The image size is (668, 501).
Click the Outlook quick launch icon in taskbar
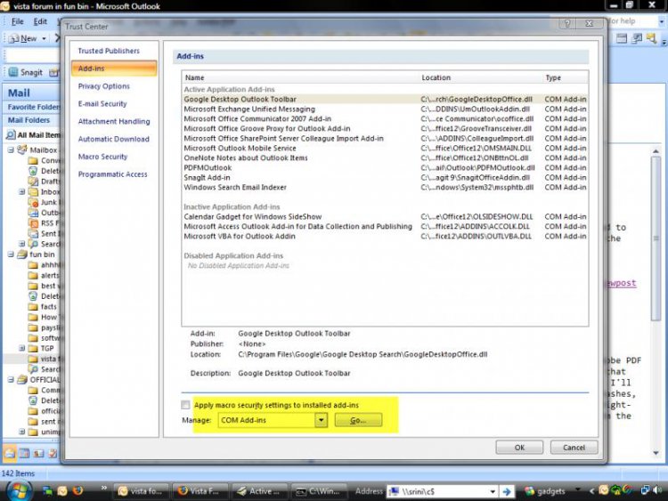pyautogui.click(x=62, y=491)
